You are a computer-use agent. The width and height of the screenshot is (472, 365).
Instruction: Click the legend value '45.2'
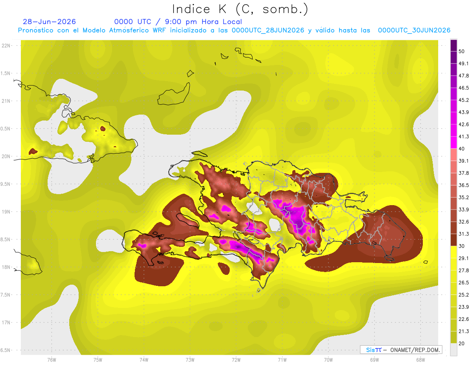464,100
